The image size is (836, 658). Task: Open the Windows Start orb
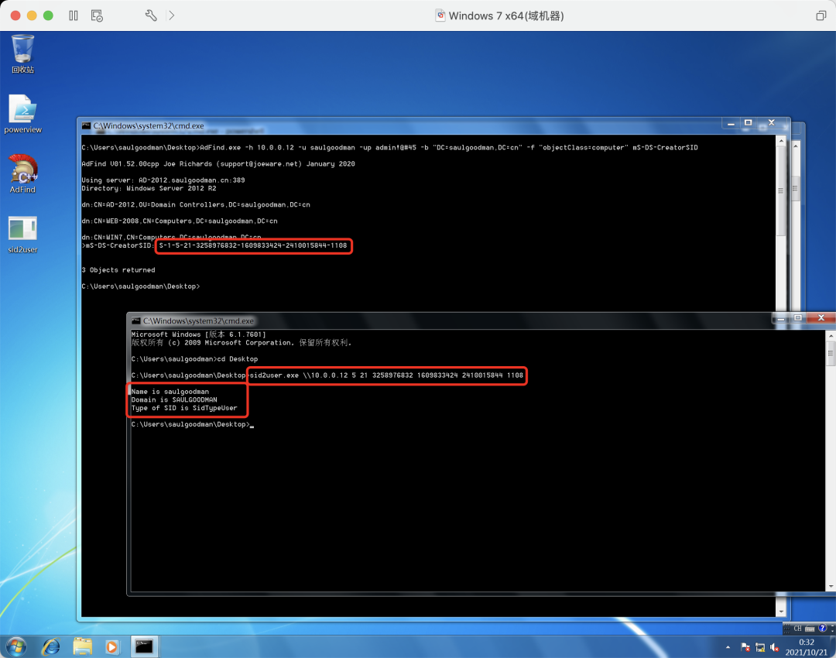16,647
